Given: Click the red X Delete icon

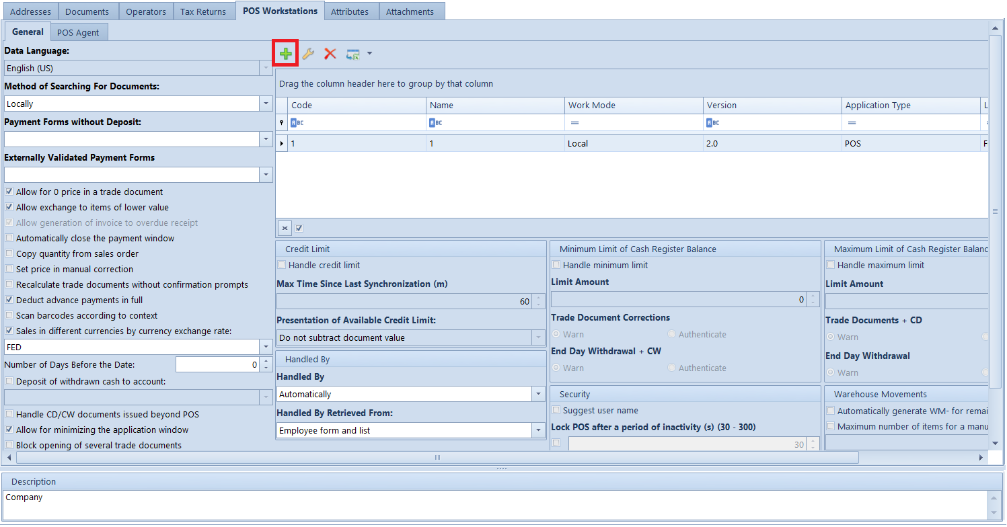Looking at the screenshot, I should (330, 54).
